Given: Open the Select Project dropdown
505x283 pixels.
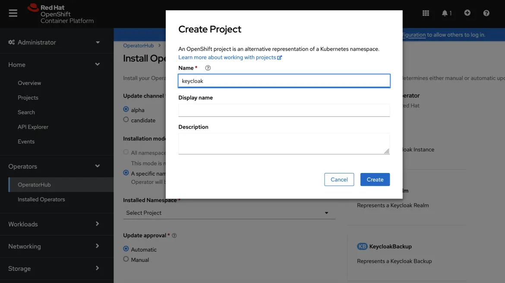Looking at the screenshot, I should pos(229,212).
